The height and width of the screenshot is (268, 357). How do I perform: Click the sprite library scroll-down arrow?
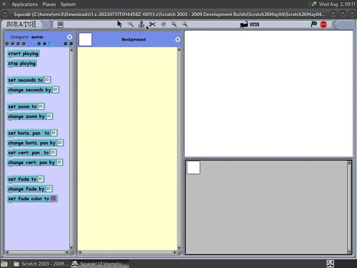(349, 252)
